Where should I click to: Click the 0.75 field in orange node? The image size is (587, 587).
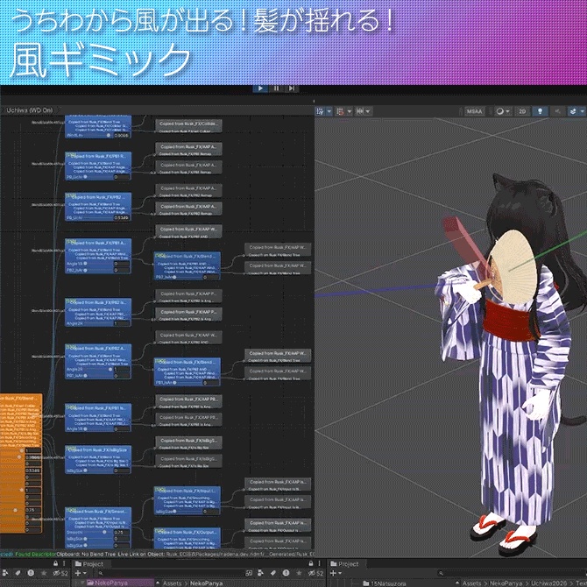[x=33, y=510]
